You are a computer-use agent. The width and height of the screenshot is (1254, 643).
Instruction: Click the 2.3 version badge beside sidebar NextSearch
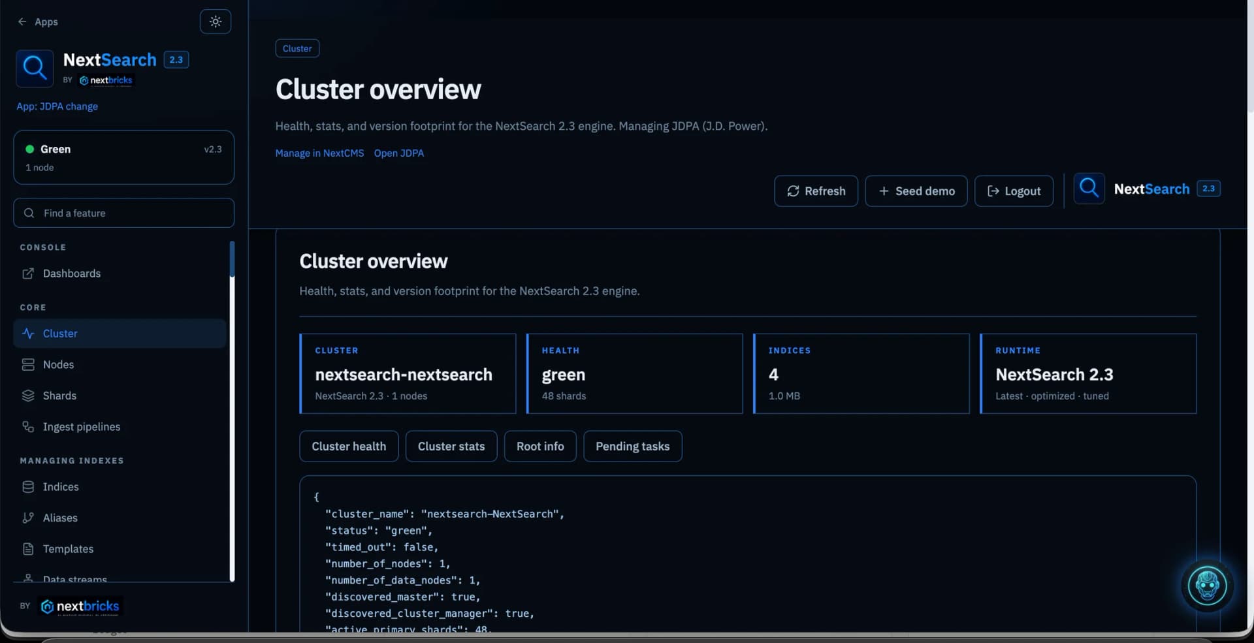click(176, 59)
